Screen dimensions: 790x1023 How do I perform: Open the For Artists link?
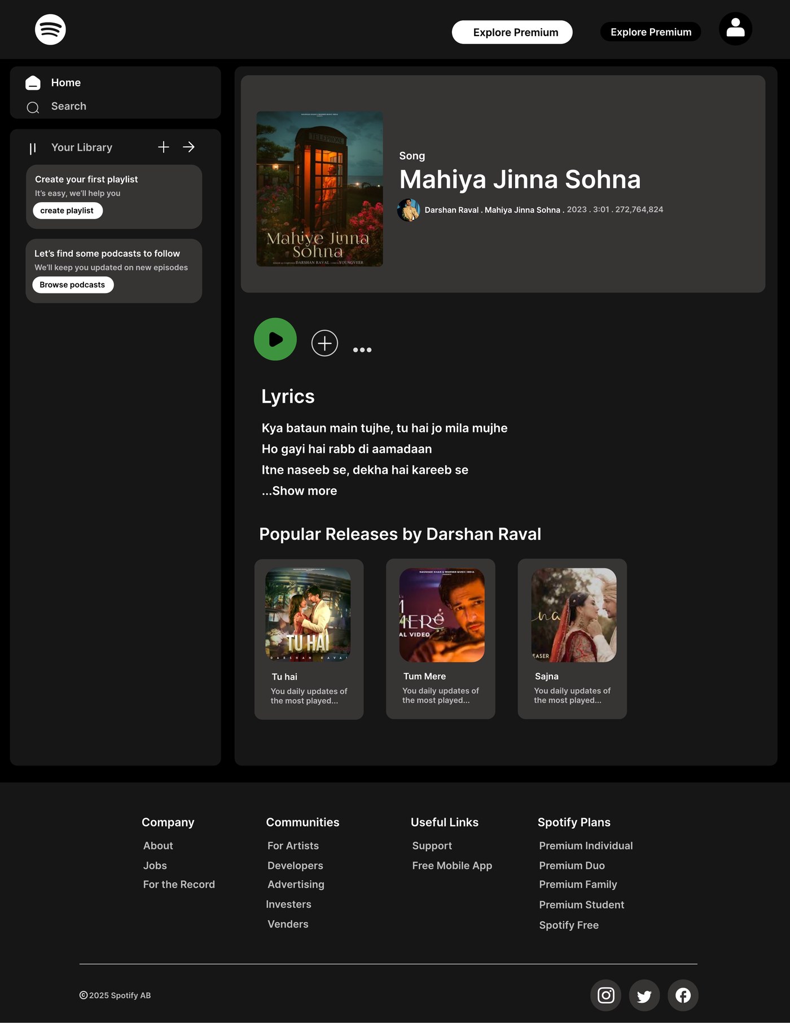[x=293, y=846]
